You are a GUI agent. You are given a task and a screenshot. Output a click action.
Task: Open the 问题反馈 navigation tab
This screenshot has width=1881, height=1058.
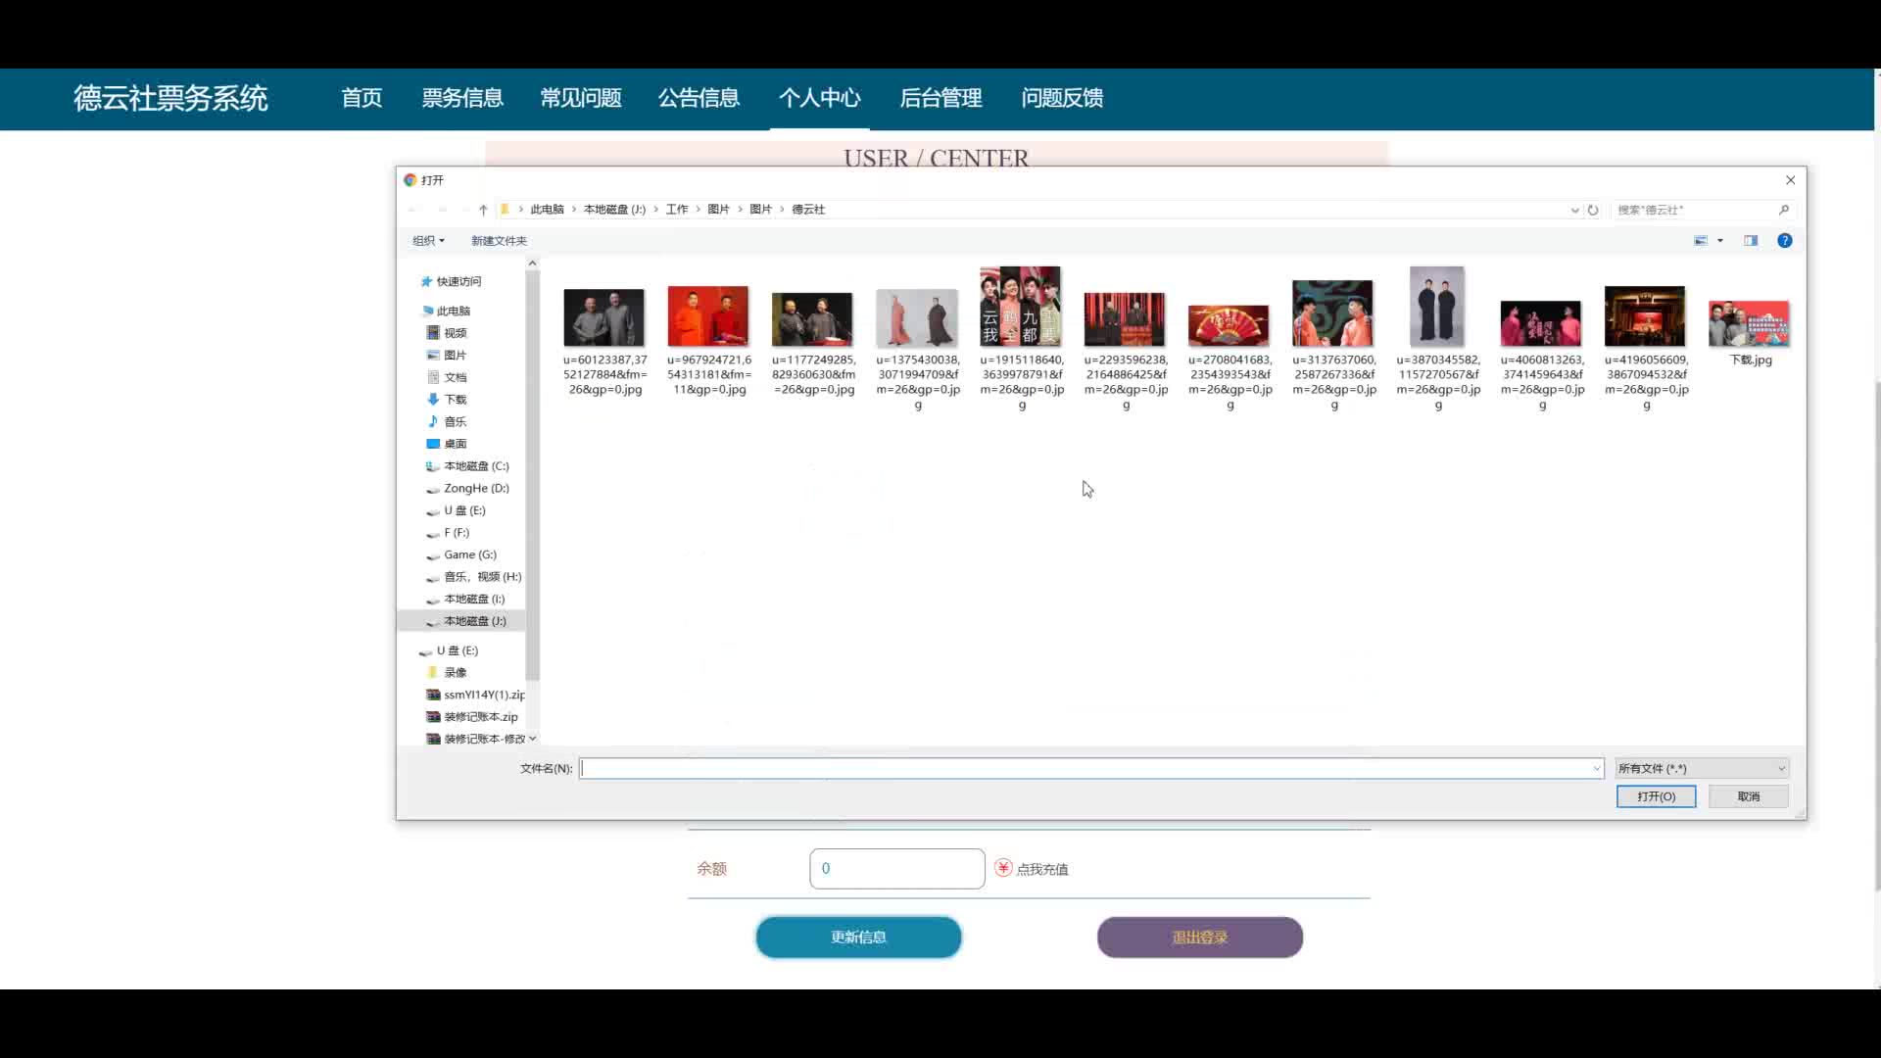[1062, 98]
